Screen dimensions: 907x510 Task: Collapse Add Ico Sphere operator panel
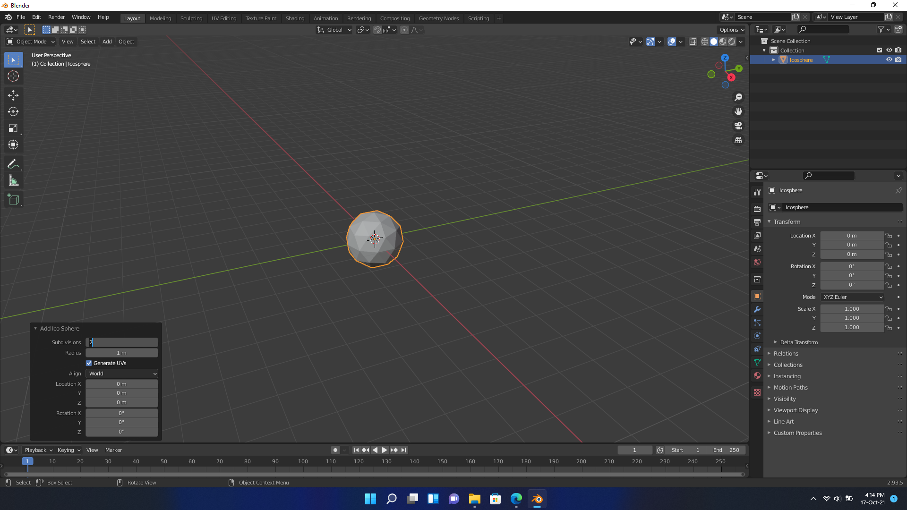pos(35,328)
